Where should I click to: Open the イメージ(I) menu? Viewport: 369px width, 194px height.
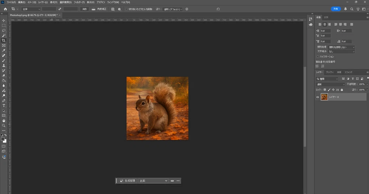coord(32,2)
